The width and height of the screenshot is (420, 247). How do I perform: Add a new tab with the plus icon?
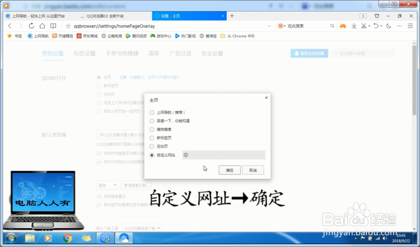click(x=232, y=16)
